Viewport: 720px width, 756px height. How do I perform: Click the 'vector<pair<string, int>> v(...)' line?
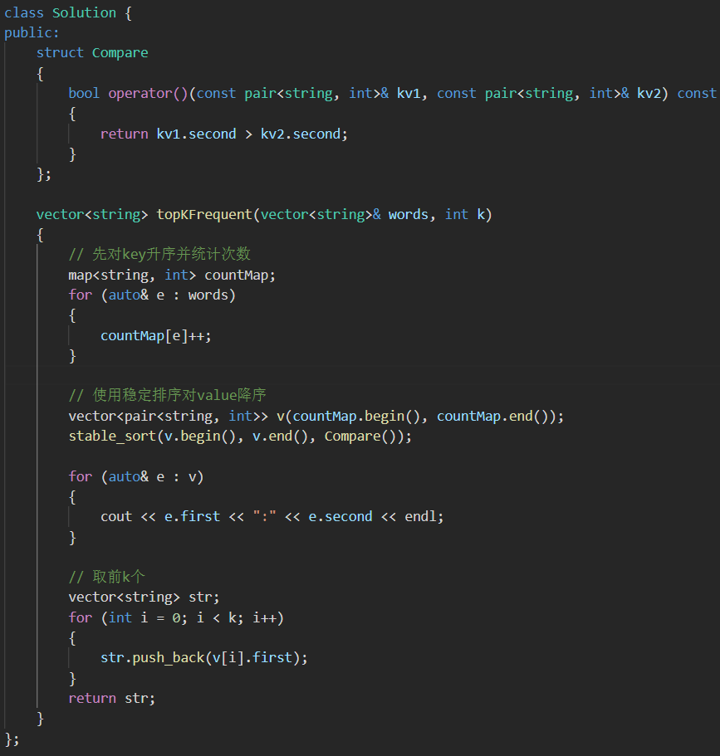(x=316, y=416)
